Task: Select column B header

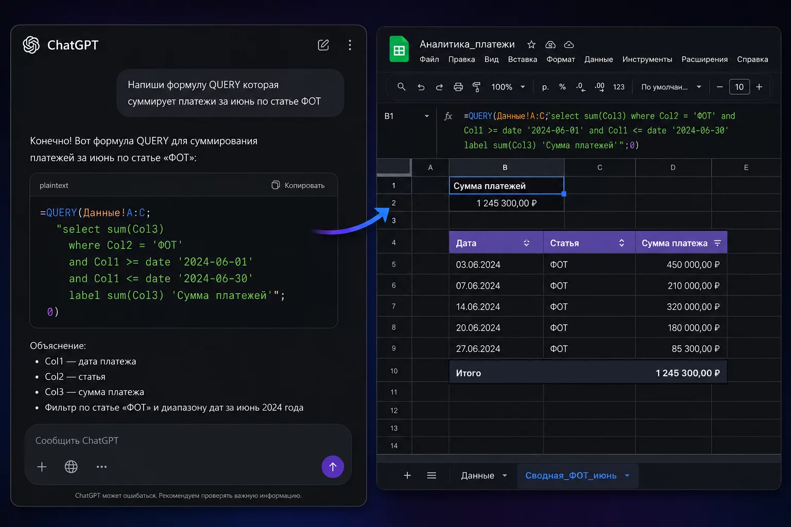Action: point(506,167)
